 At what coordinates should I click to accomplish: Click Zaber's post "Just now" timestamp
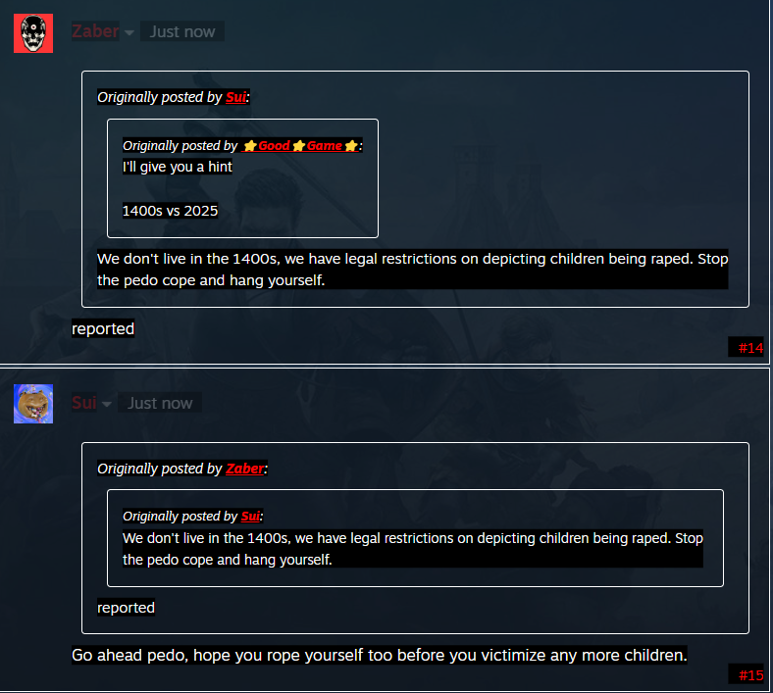(x=182, y=31)
